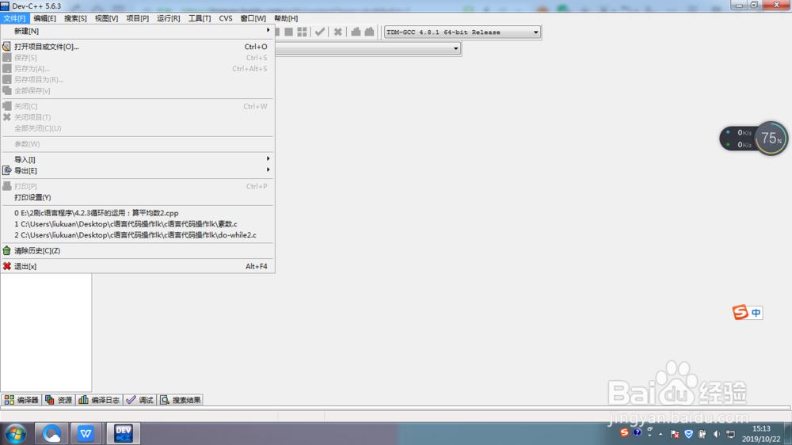Click the volume speaker tray icon

(716, 434)
